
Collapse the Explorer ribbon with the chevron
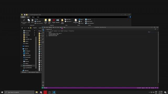[128, 17]
